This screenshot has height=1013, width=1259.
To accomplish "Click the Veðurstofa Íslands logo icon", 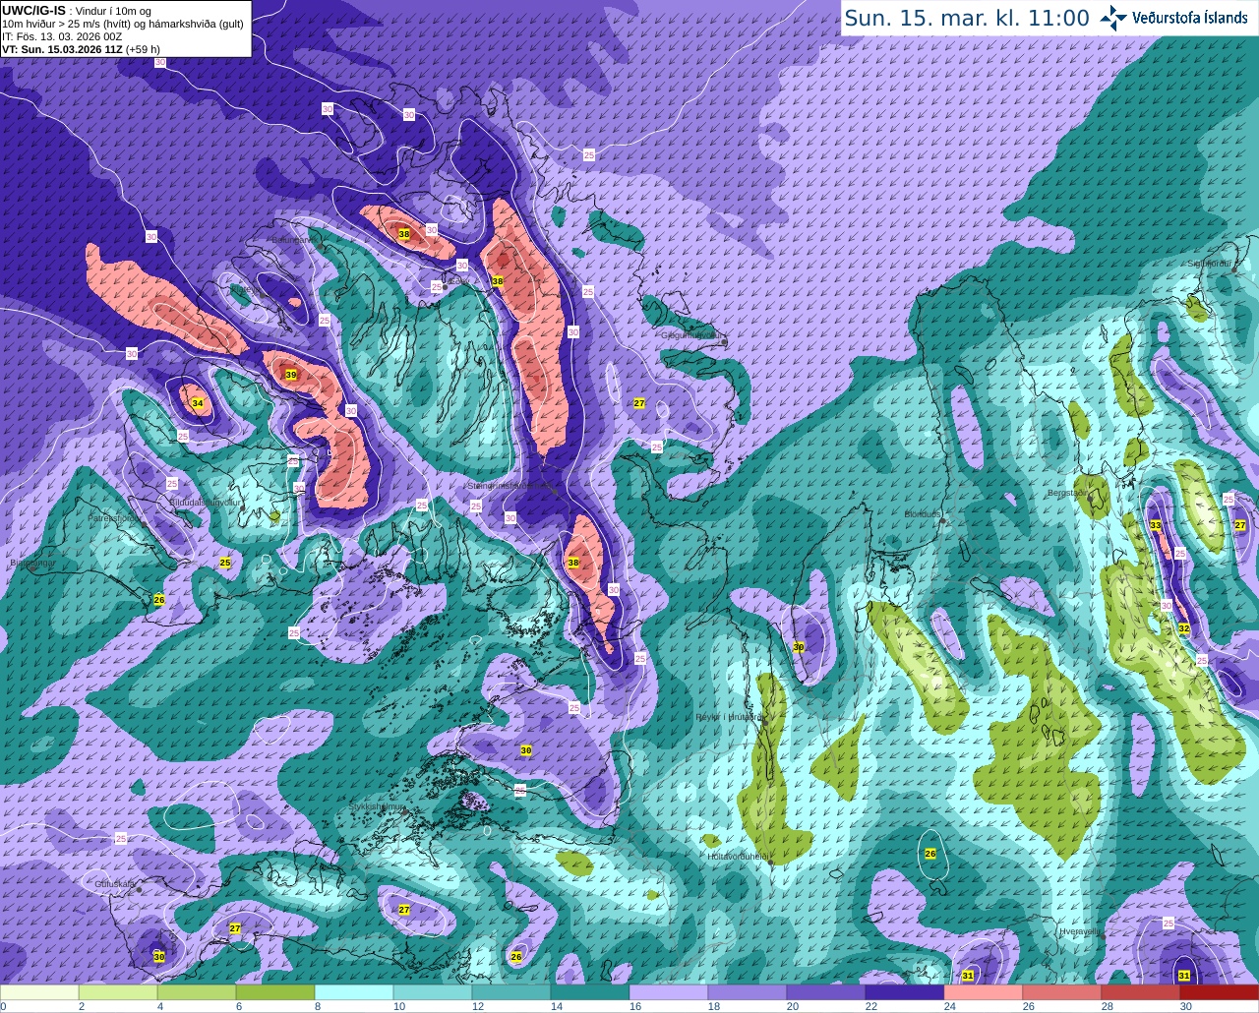I will (1113, 17).
